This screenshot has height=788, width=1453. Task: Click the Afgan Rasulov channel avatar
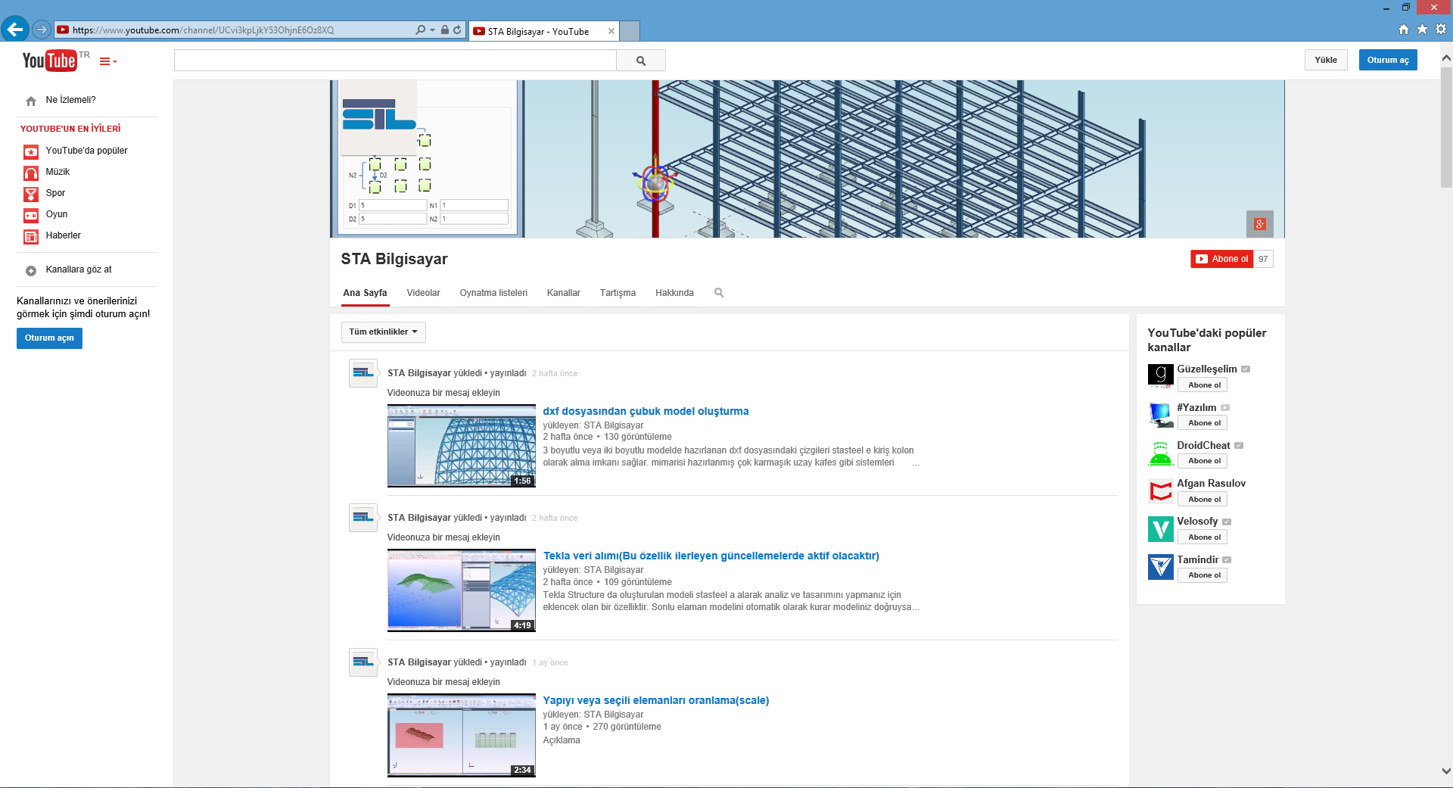tap(1161, 491)
